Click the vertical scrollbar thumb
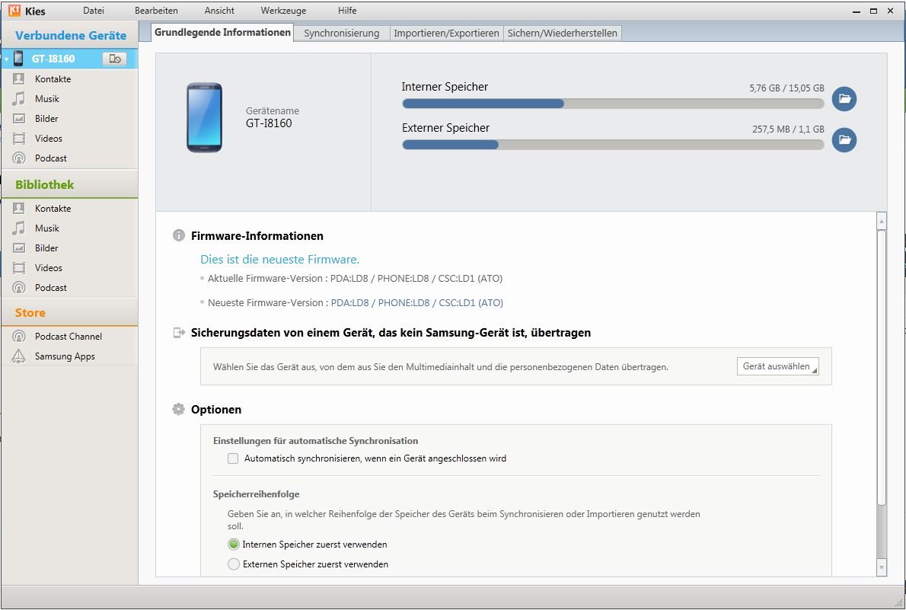Image resolution: width=906 pixels, height=610 pixels. coord(881,368)
